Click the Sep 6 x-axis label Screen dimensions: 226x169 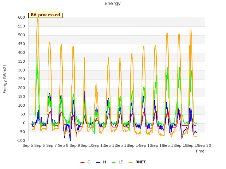click(40, 145)
